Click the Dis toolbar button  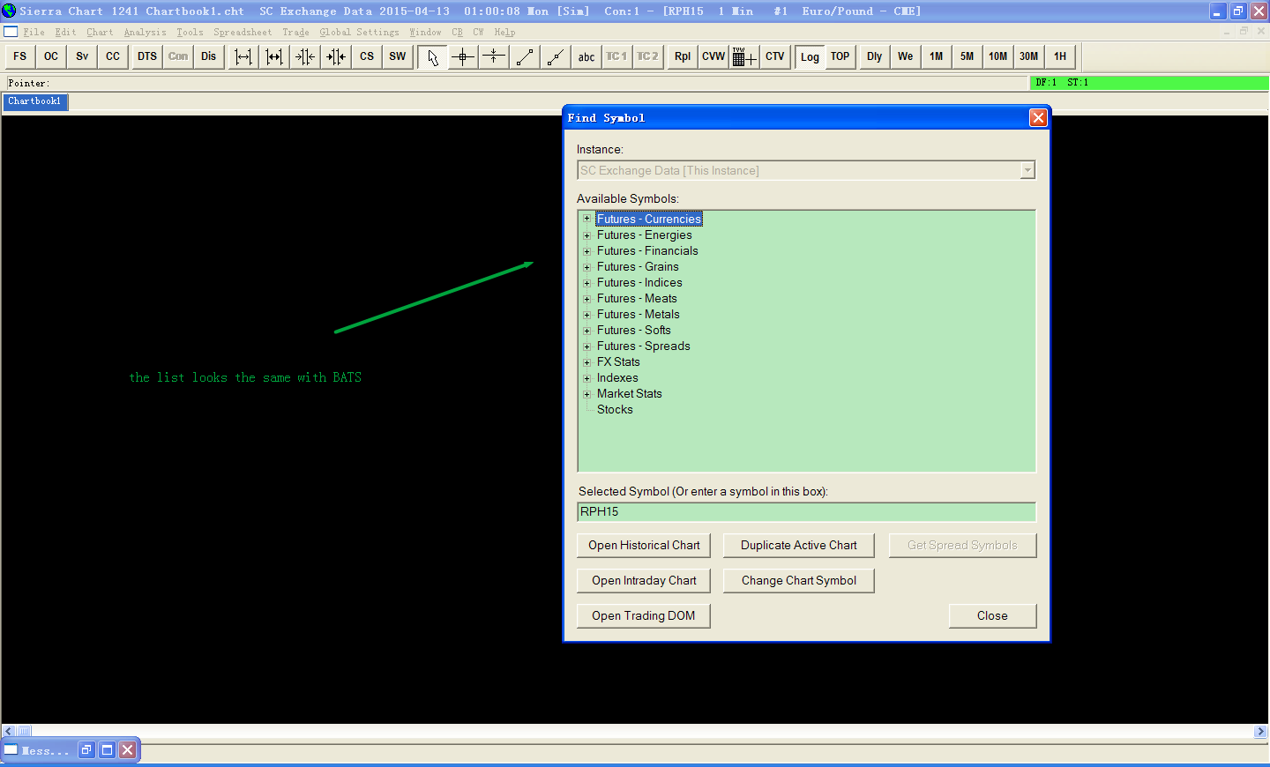click(x=208, y=56)
